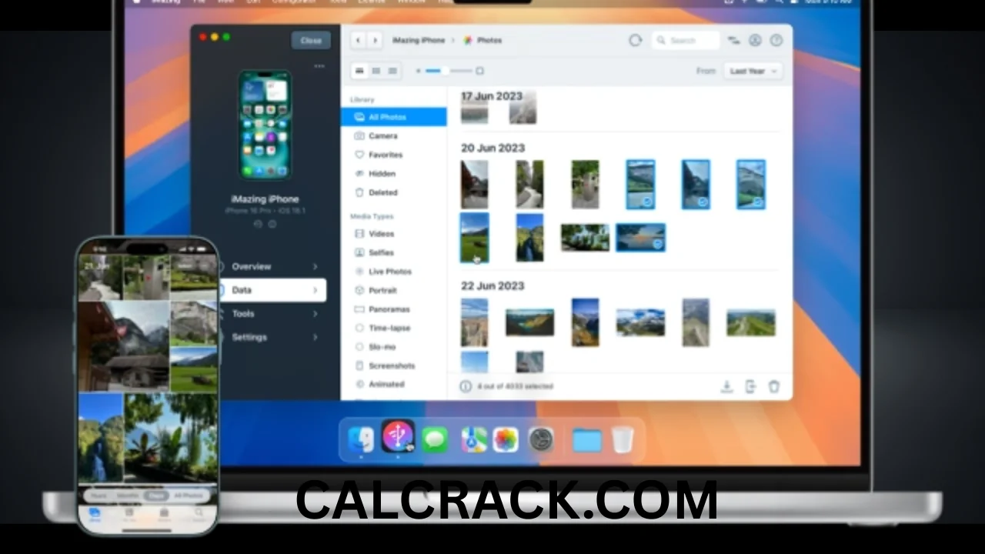Open the Photos app from the Dock

tap(506, 439)
